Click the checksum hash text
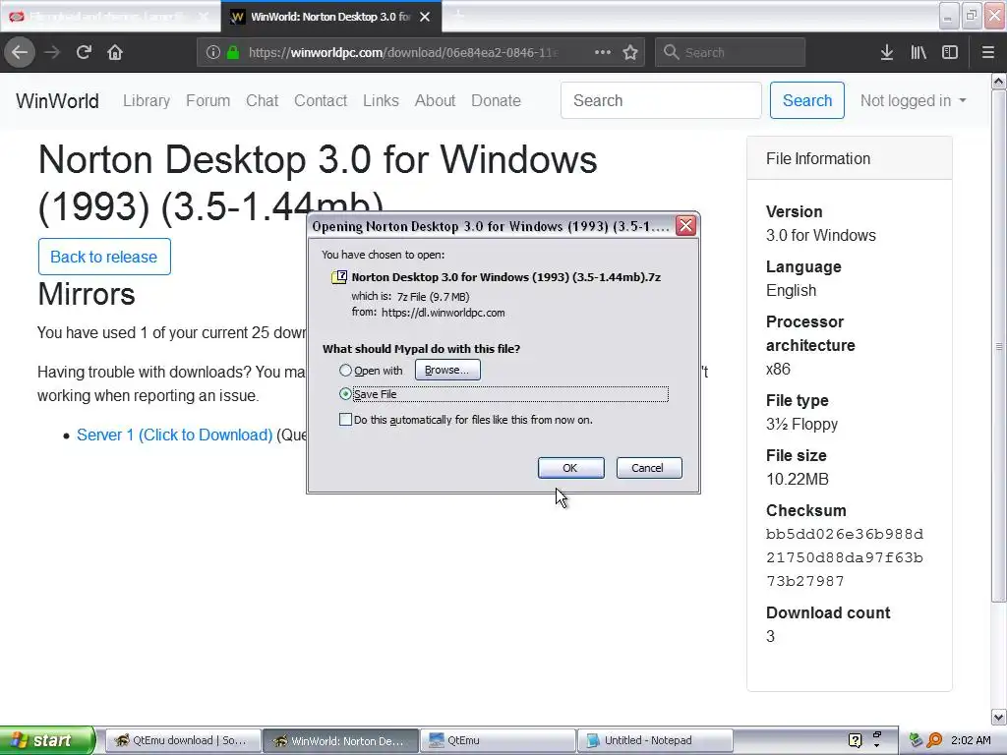 tap(845, 557)
